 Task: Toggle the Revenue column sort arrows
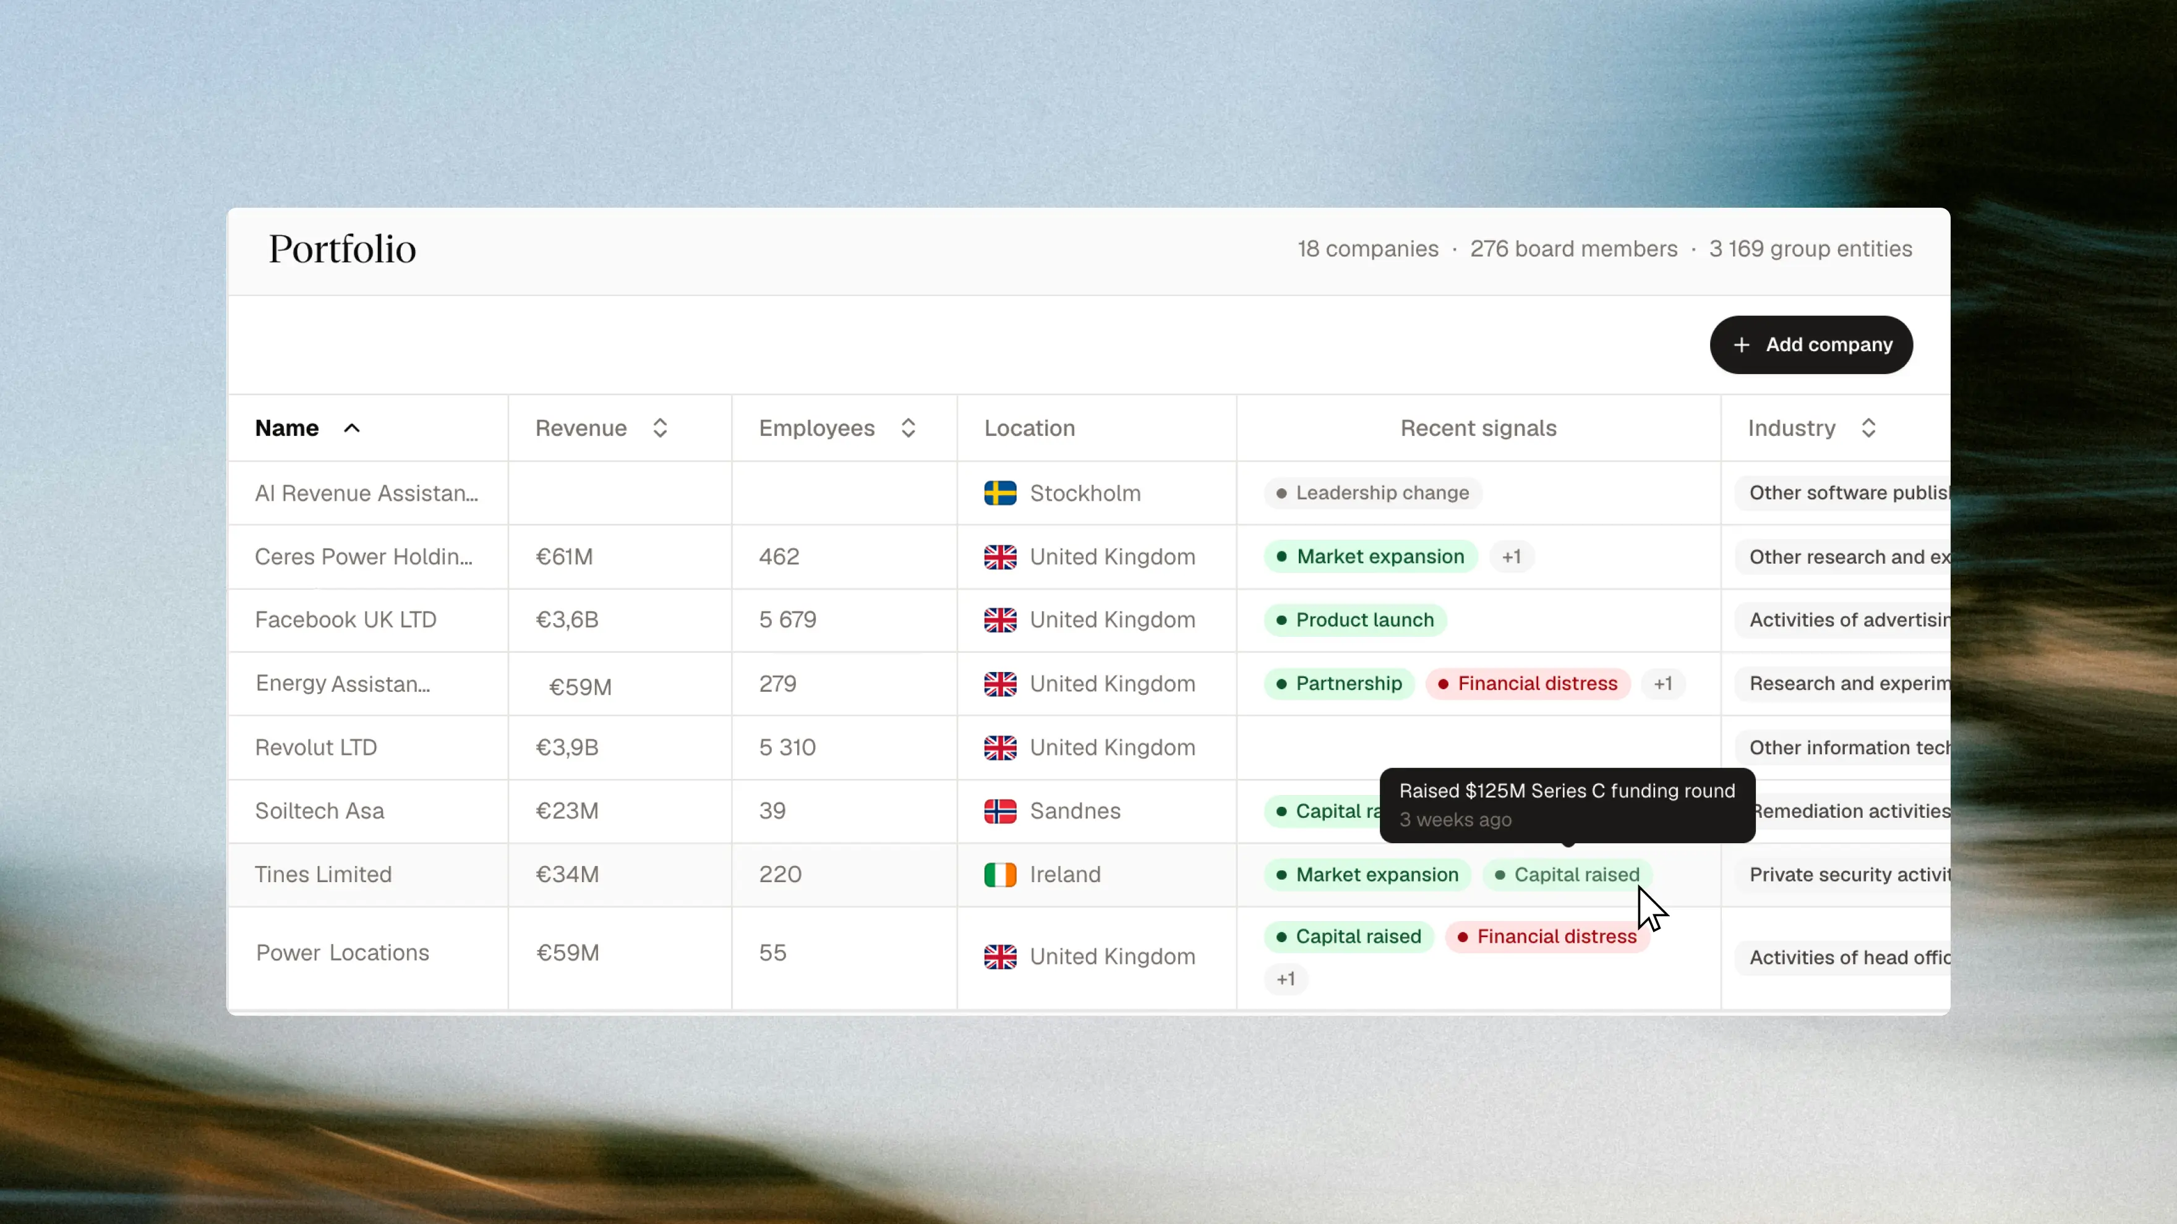(660, 428)
